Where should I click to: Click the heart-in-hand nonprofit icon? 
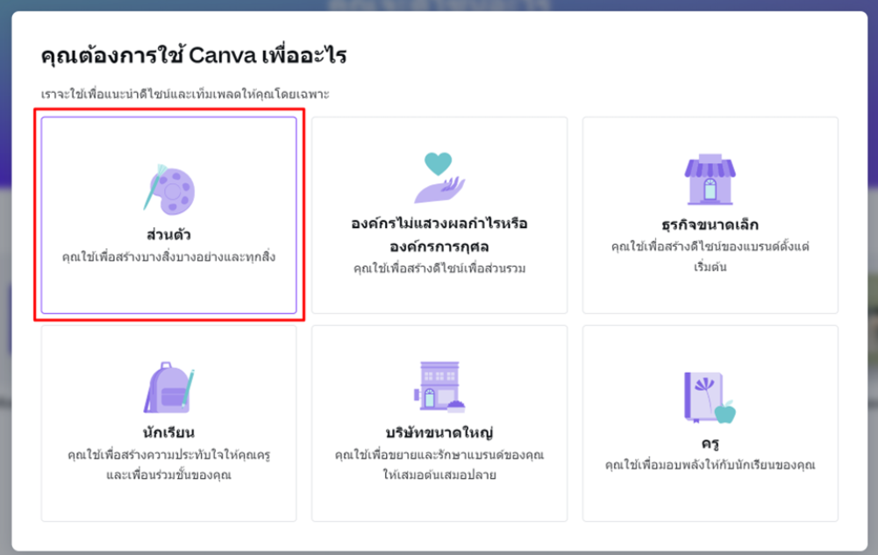(439, 178)
